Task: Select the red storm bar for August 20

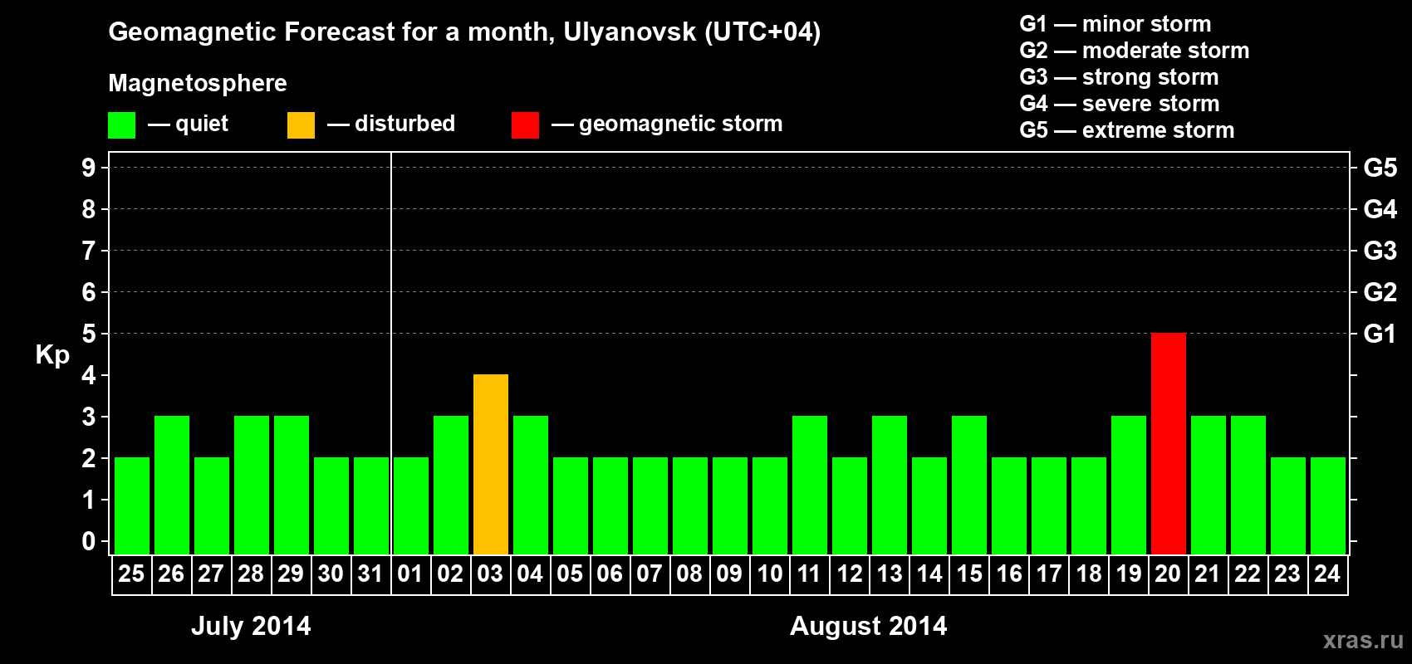Action: 1168,443
